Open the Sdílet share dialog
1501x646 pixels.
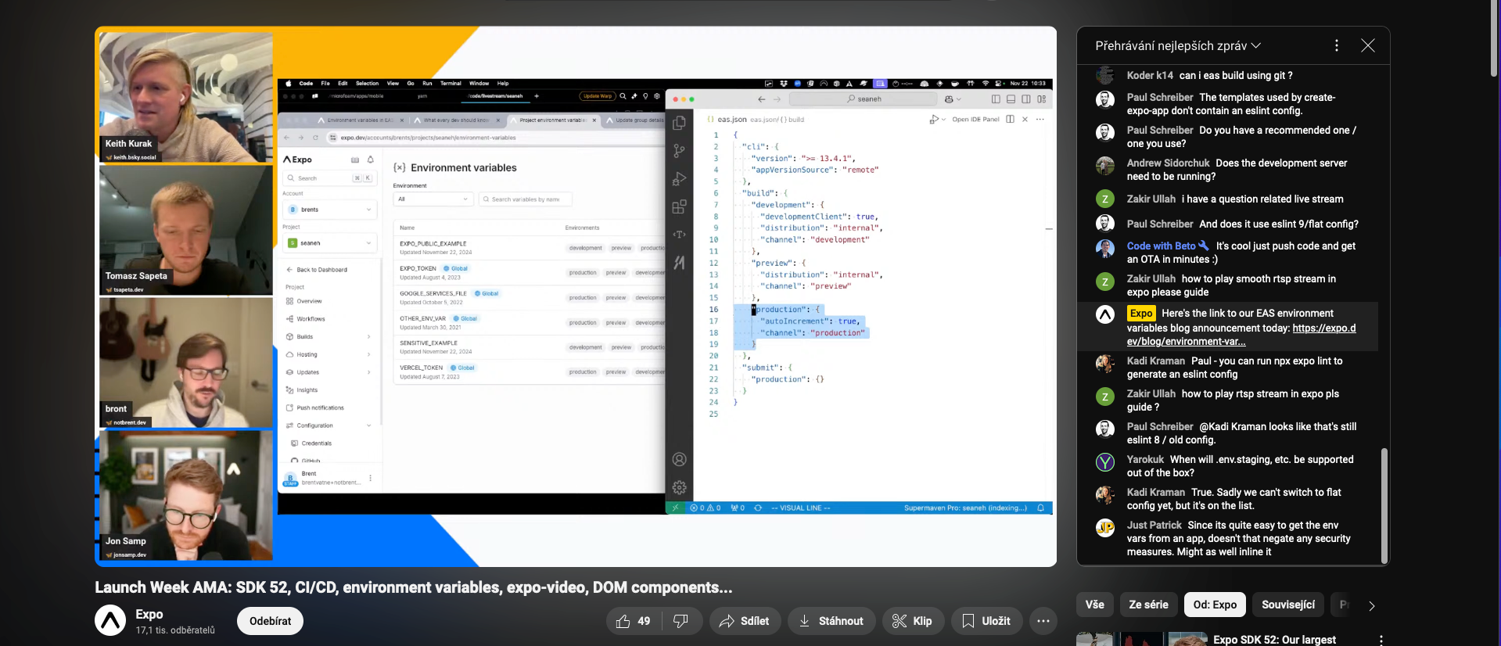click(x=745, y=621)
